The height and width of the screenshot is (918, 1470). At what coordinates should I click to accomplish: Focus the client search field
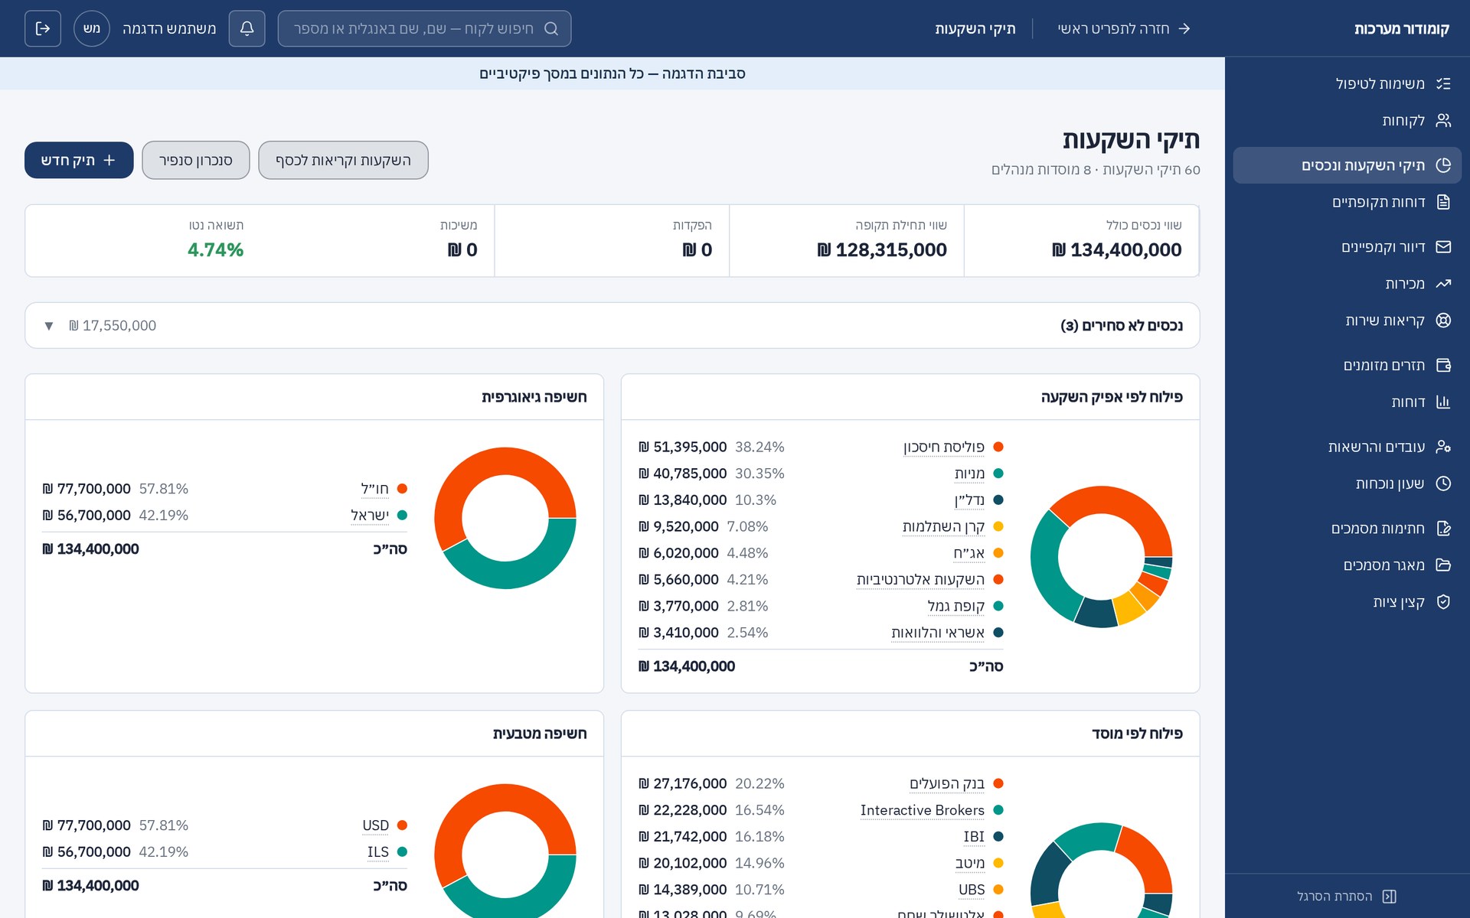click(424, 28)
